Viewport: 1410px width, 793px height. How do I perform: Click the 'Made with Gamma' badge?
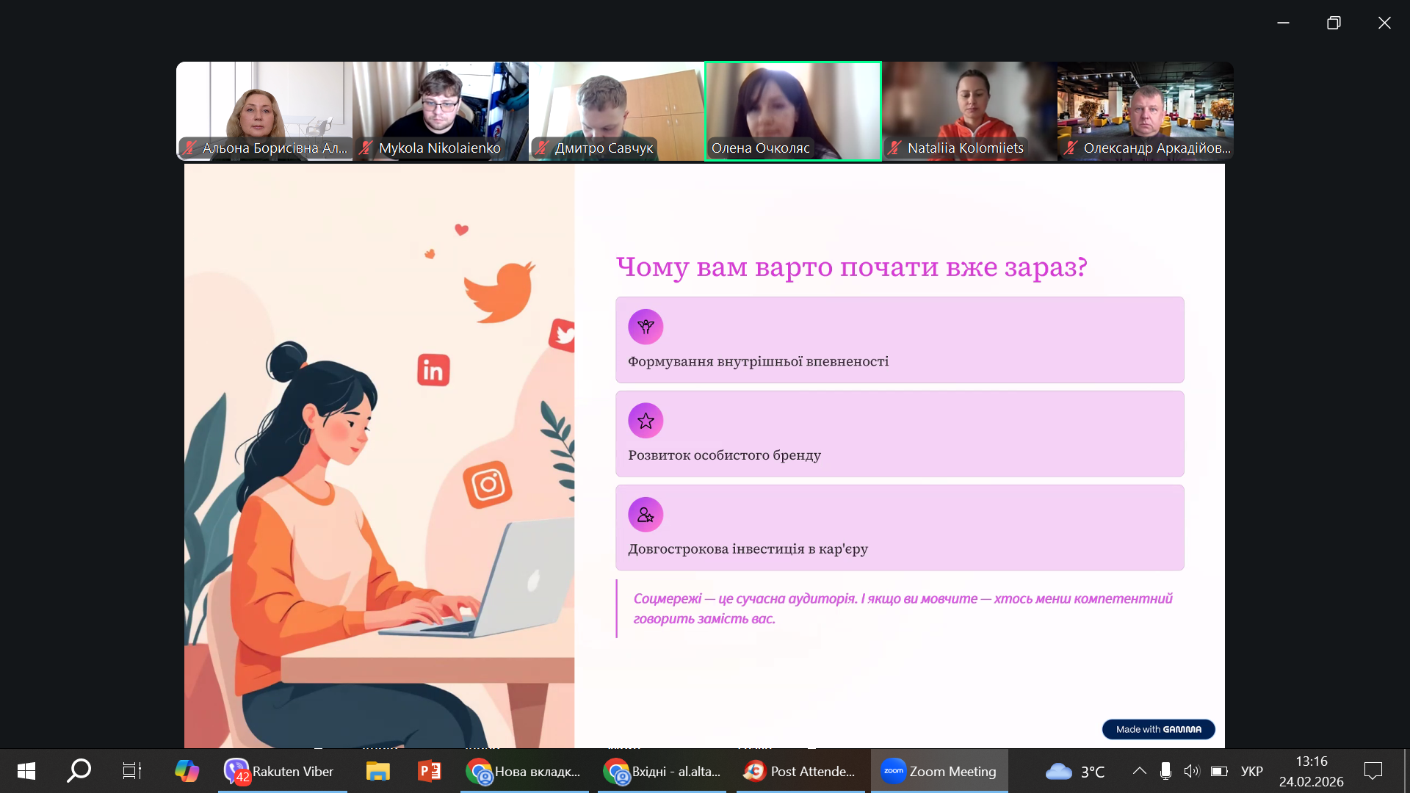[1158, 729]
